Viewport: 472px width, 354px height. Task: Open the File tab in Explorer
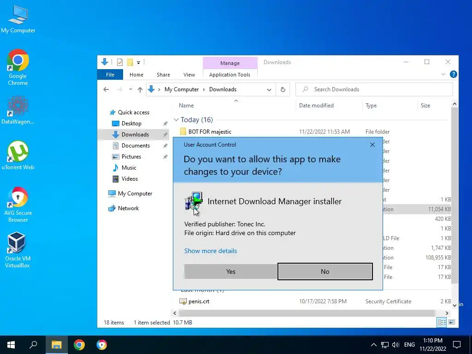(110, 75)
